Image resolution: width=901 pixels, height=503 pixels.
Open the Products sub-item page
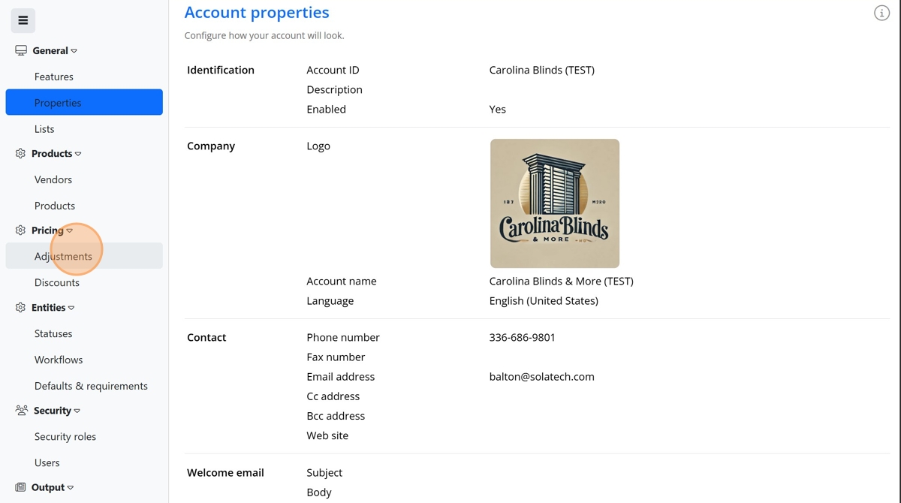tap(84, 206)
